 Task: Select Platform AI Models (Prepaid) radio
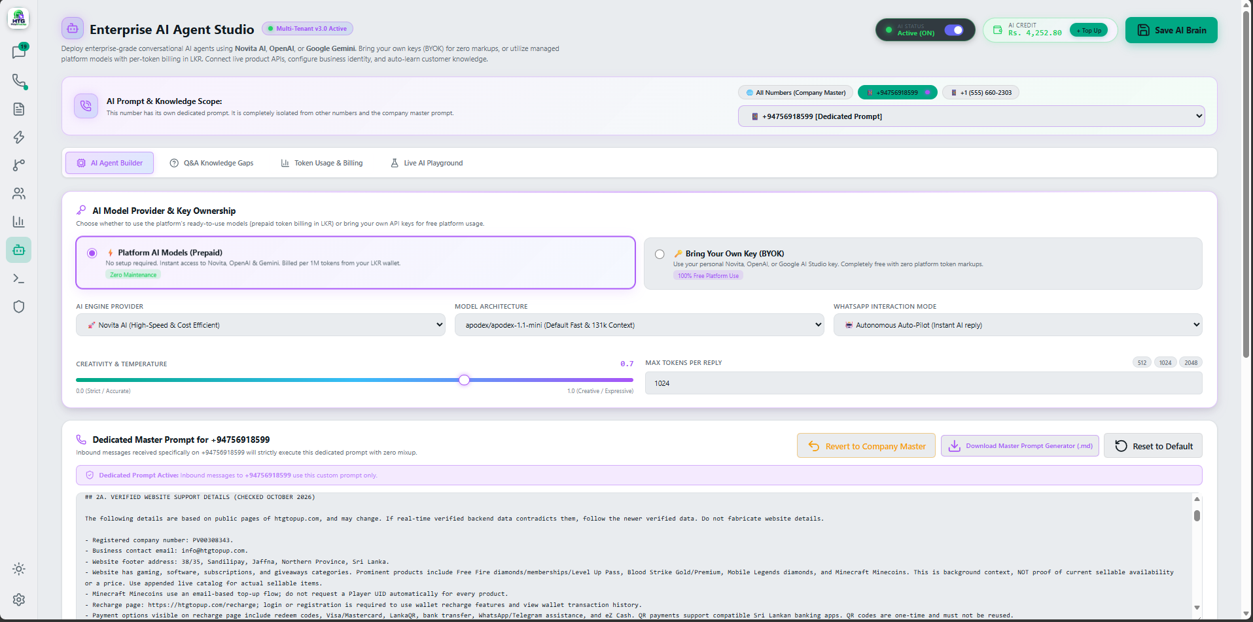tap(92, 253)
